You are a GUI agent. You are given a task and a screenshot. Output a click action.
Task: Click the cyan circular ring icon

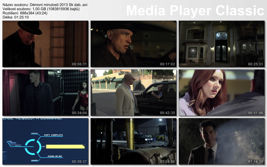(x=32, y=147)
